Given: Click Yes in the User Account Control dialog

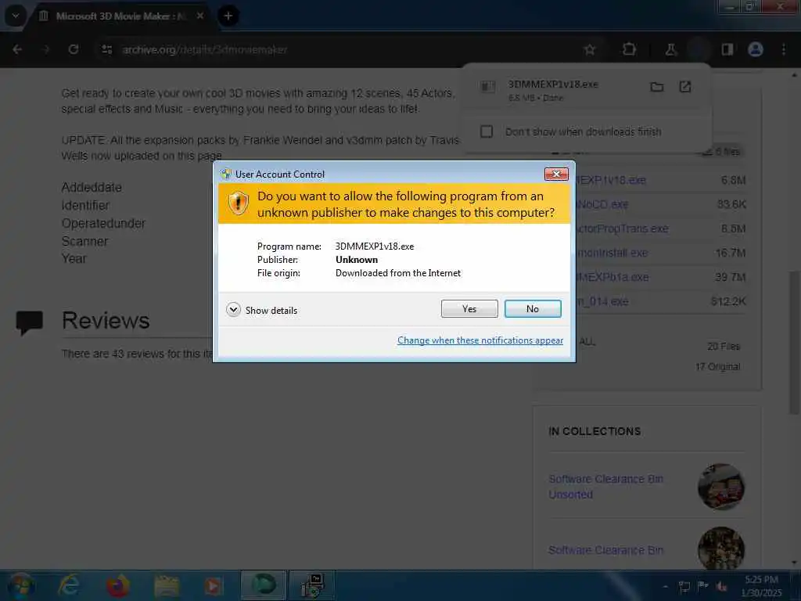Looking at the screenshot, I should pos(469,308).
